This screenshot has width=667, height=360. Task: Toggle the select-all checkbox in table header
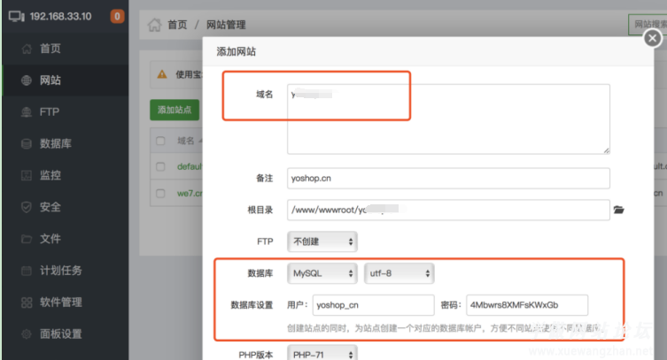tap(160, 141)
